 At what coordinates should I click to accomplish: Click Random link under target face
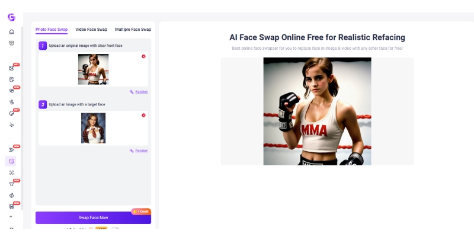pyautogui.click(x=142, y=150)
